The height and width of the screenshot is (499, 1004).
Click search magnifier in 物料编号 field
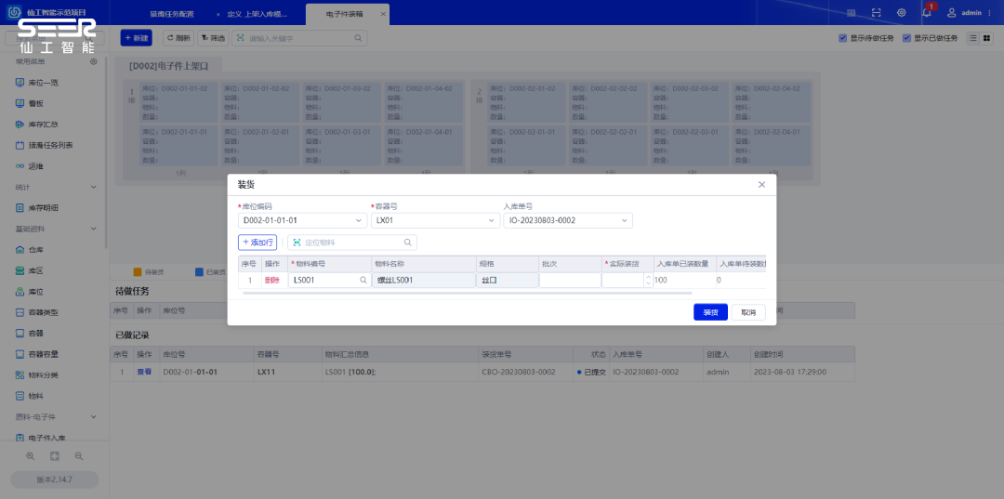[363, 280]
